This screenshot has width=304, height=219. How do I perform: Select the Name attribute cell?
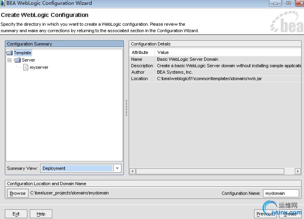point(137,59)
